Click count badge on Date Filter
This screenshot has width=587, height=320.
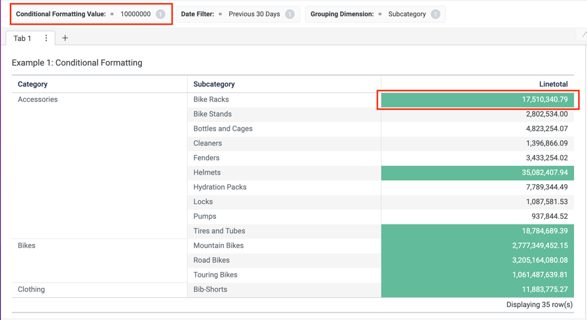[289, 14]
